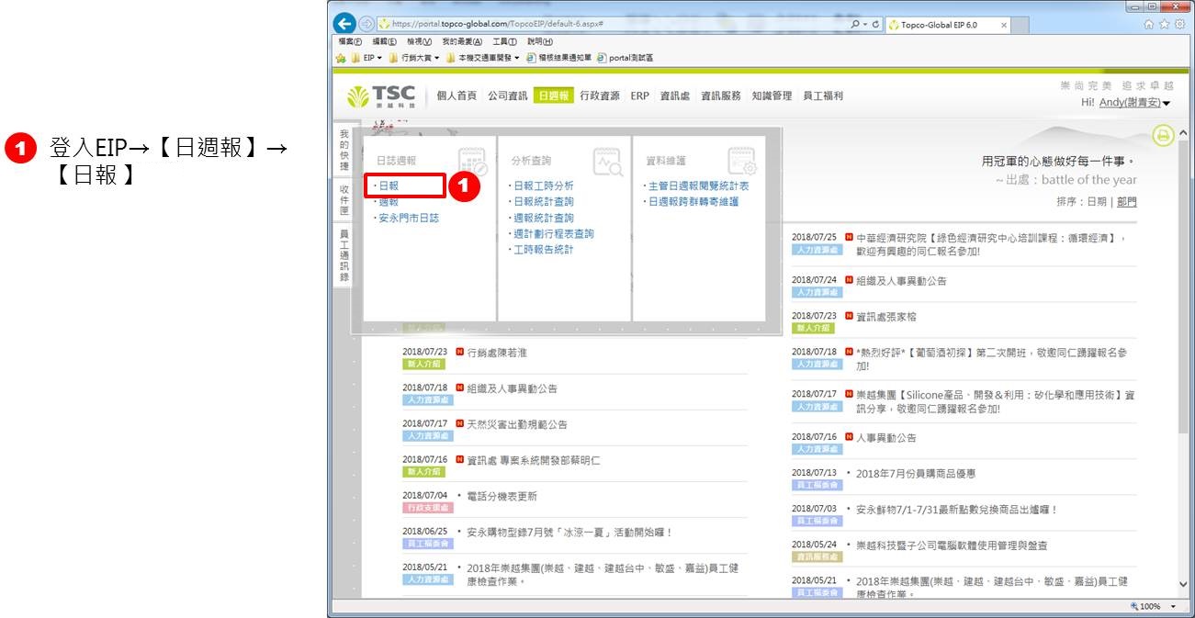Screen dimensions: 1195x618
Task: Select the 日週報 navigation menu
Action: pos(554,96)
